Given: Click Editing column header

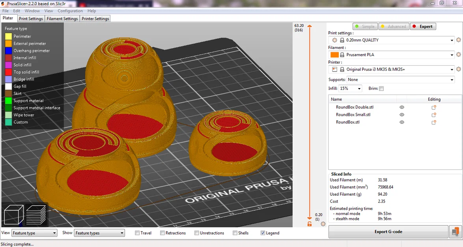Looking at the screenshot, I should [434, 99].
